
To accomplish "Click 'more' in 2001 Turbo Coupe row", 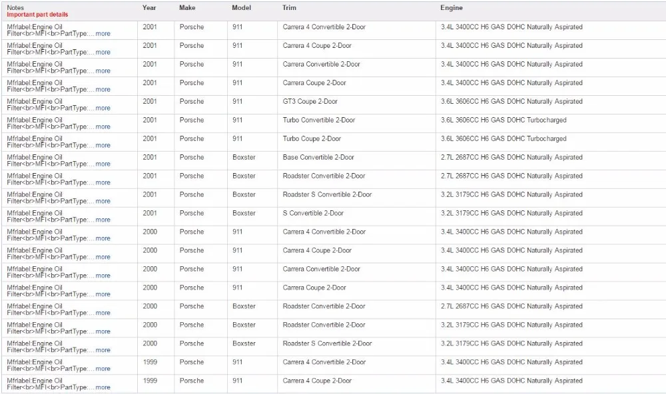I will [103, 145].
